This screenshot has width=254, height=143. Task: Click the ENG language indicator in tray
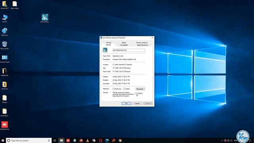click(235, 140)
